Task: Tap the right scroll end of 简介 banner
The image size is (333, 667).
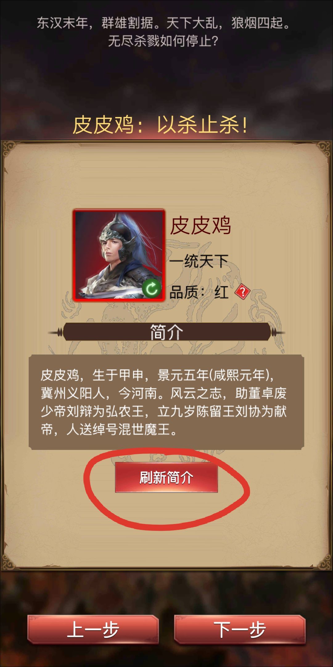Action: click(x=277, y=333)
